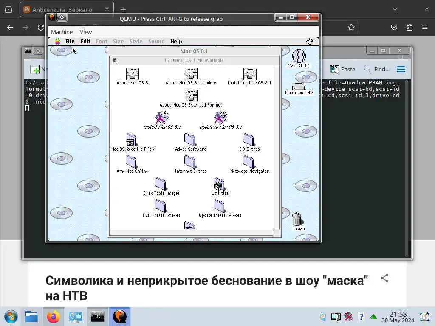
Task: Click the green up-arrow tray icon
Action: (373, 317)
